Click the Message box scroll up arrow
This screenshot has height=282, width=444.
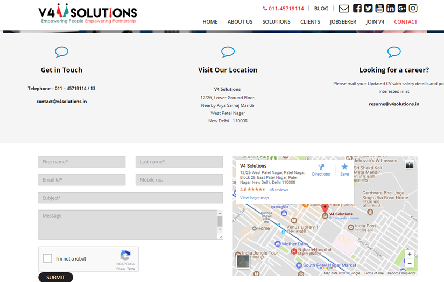(x=220, y=213)
